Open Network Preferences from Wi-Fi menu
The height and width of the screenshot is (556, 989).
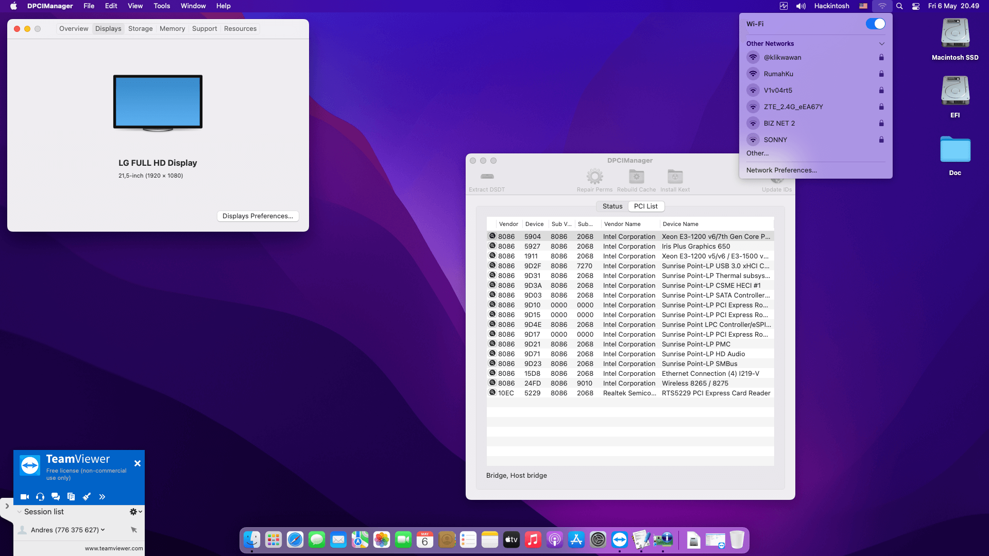(x=781, y=170)
